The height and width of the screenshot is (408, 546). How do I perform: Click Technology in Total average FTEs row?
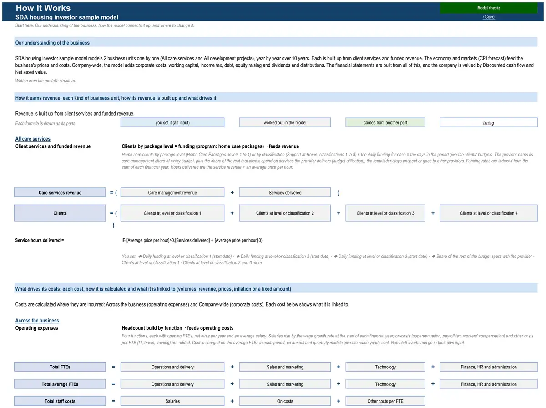click(385, 384)
